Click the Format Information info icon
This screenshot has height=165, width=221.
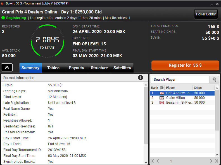(x=141, y=78)
